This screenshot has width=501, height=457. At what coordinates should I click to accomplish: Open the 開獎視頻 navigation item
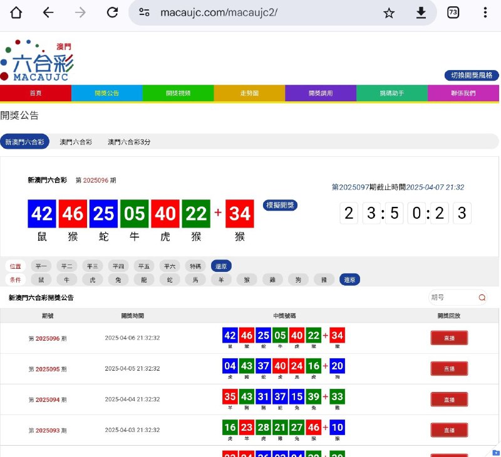[x=178, y=93]
